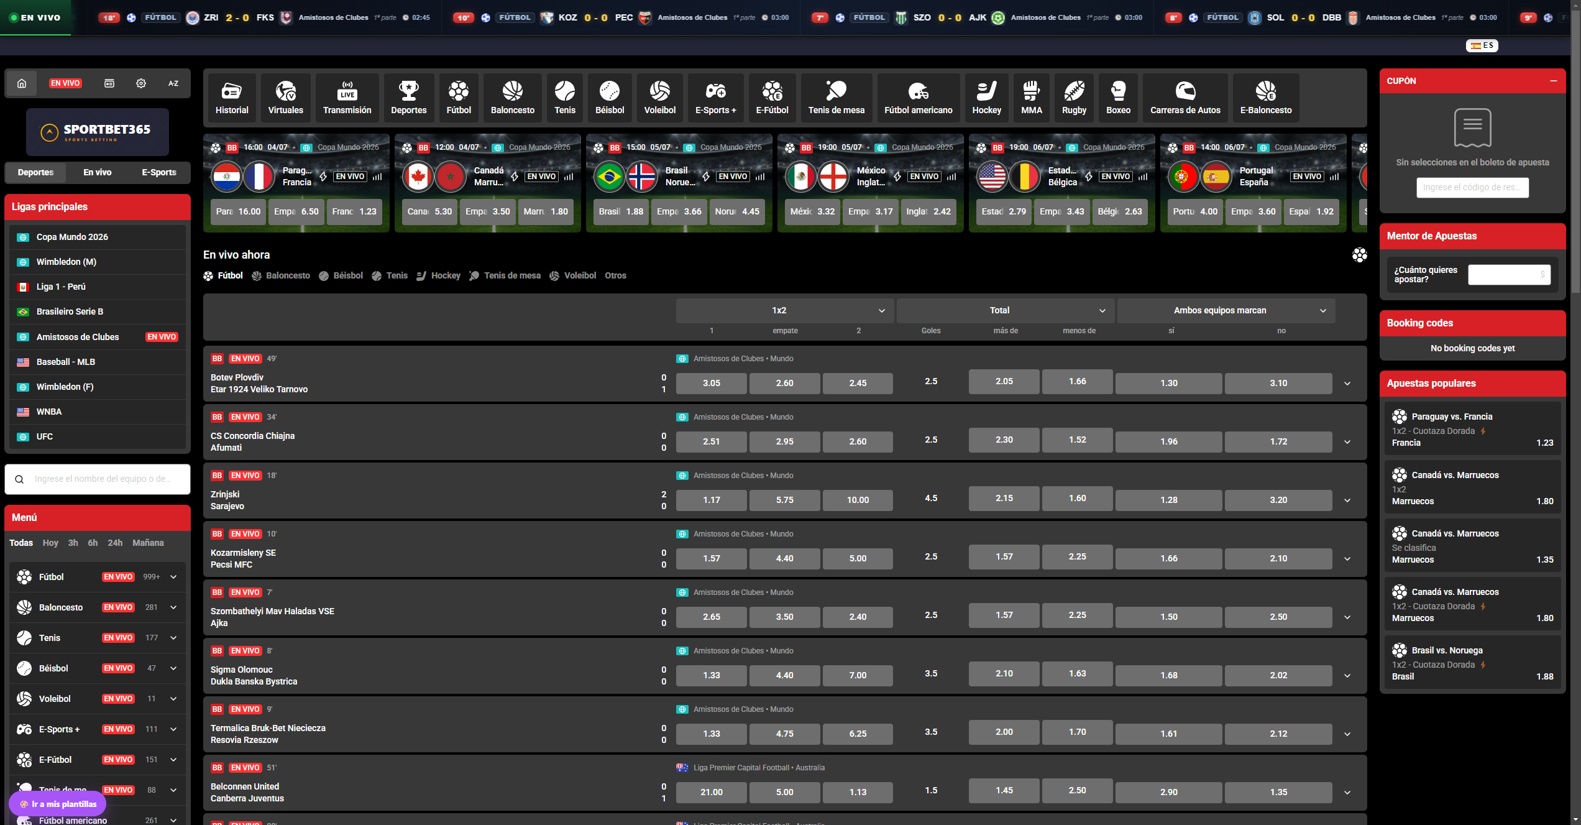Click the booking code input in Cupón
The width and height of the screenshot is (1581, 825).
coord(1473,187)
